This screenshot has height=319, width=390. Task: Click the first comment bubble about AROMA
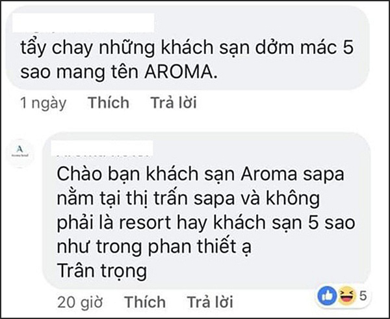[188, 48]
